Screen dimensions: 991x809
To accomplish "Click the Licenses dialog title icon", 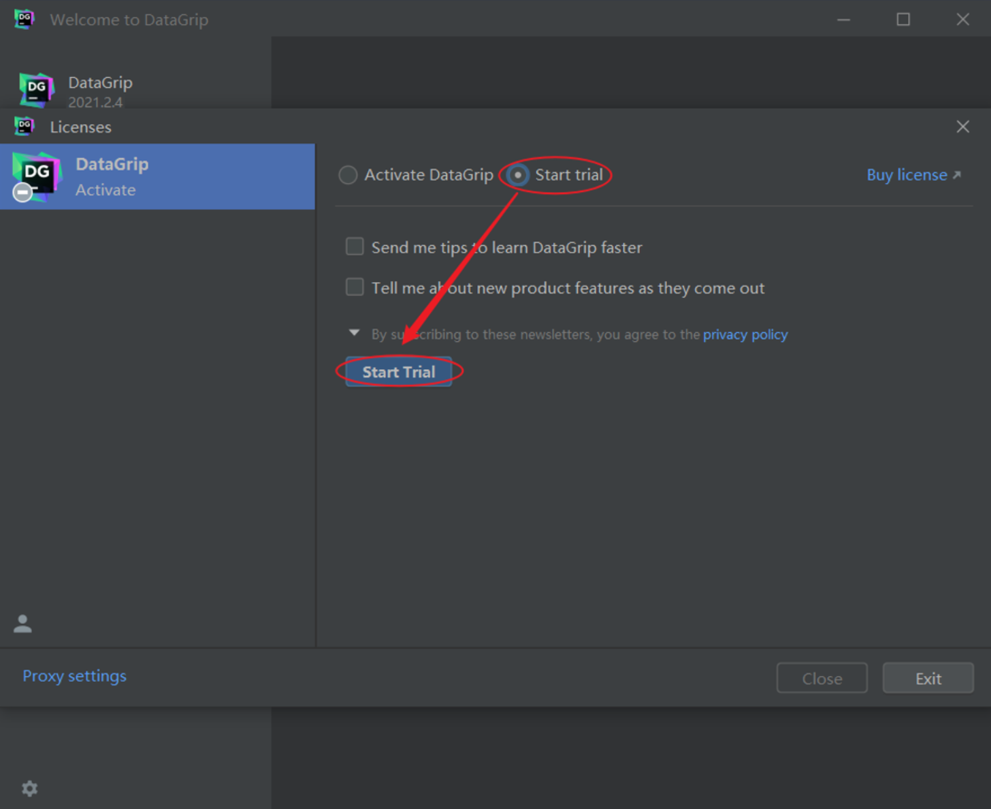I will [x=25, y=126].
